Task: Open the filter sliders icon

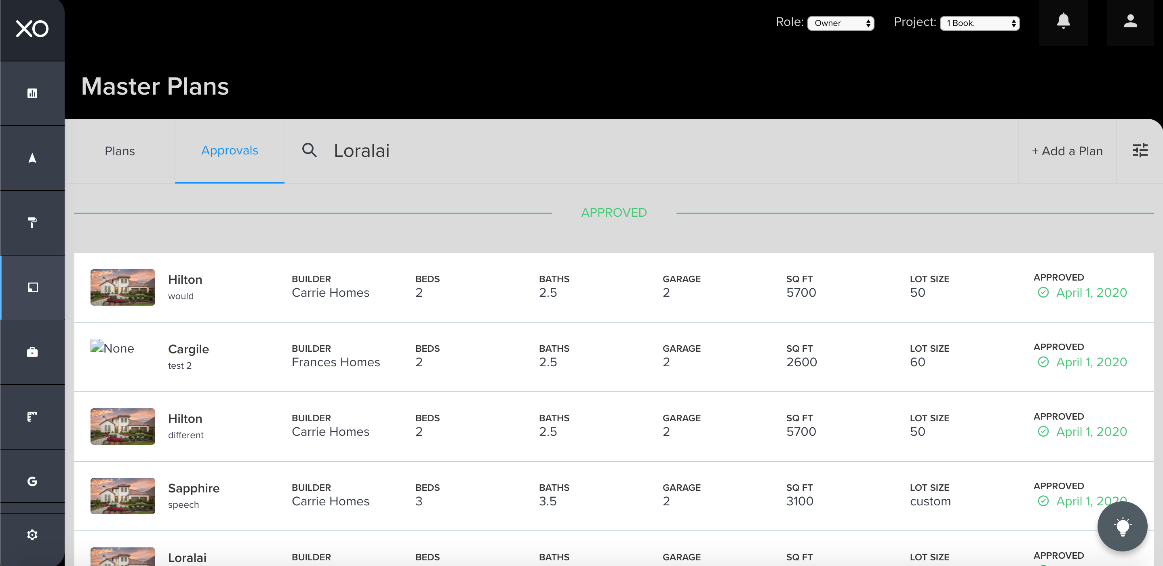Action: (1140, 150)
